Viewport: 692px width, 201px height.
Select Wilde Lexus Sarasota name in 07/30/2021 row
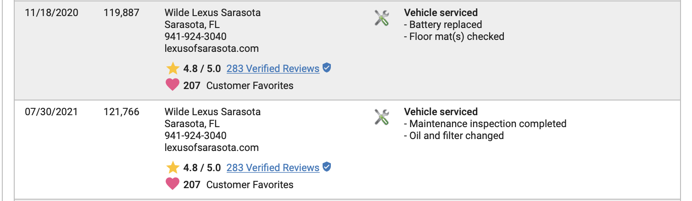pos(212,112)
